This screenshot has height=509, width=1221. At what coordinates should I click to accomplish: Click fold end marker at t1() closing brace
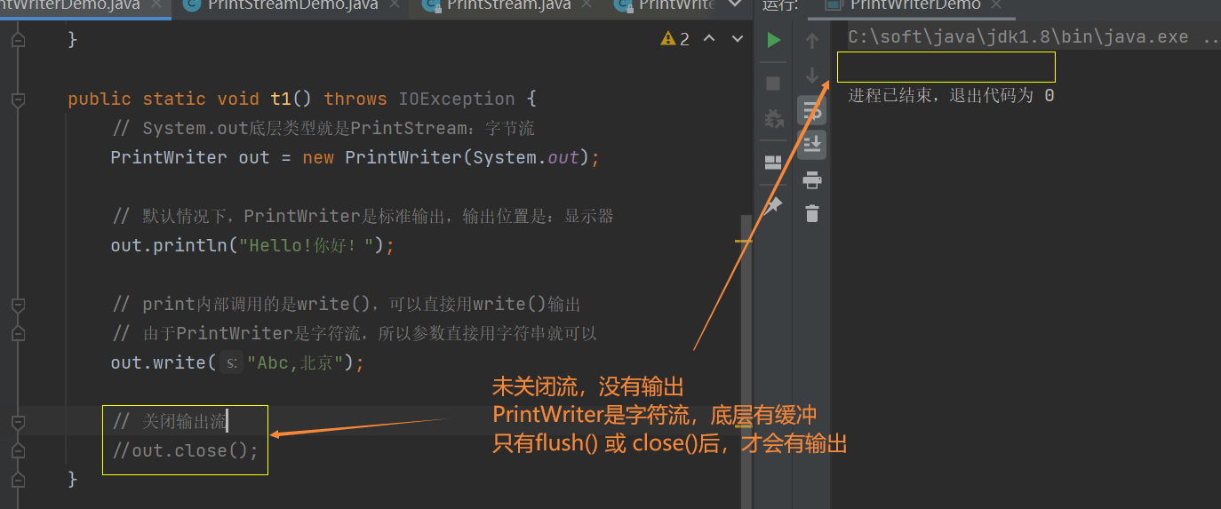point(17,481)
